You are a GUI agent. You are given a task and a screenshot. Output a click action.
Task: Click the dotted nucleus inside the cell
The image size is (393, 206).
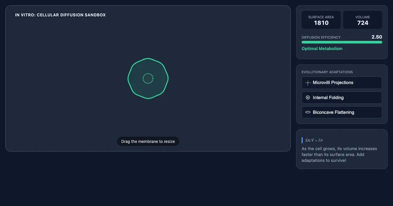pyautogui.click(x=148, y=78)
